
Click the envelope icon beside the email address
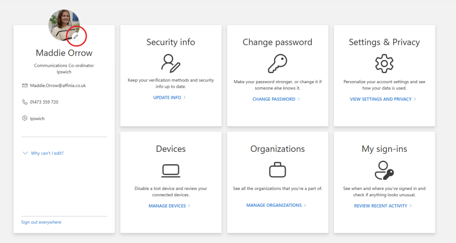pyautogui.click(x=25, y=85)
